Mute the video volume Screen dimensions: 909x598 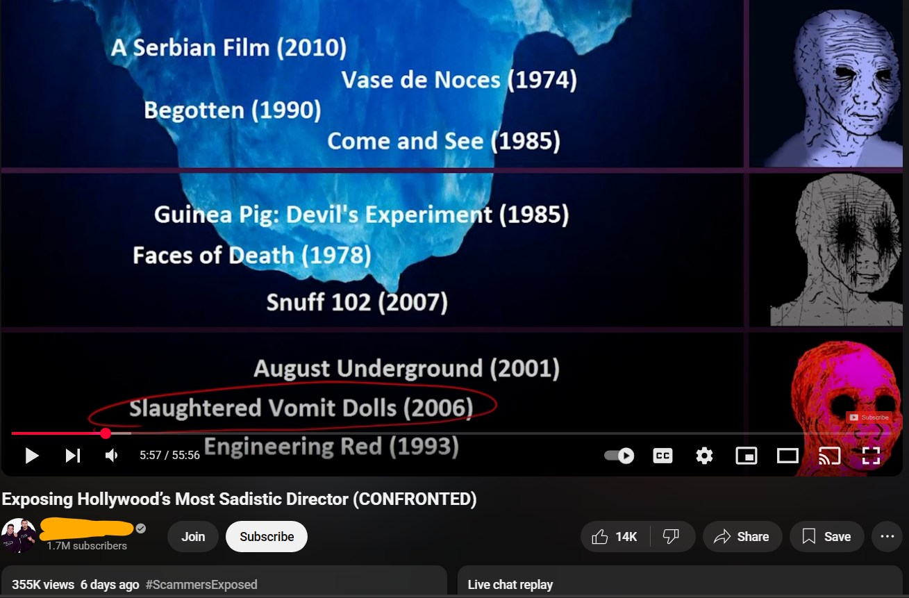tap(111, 456)
